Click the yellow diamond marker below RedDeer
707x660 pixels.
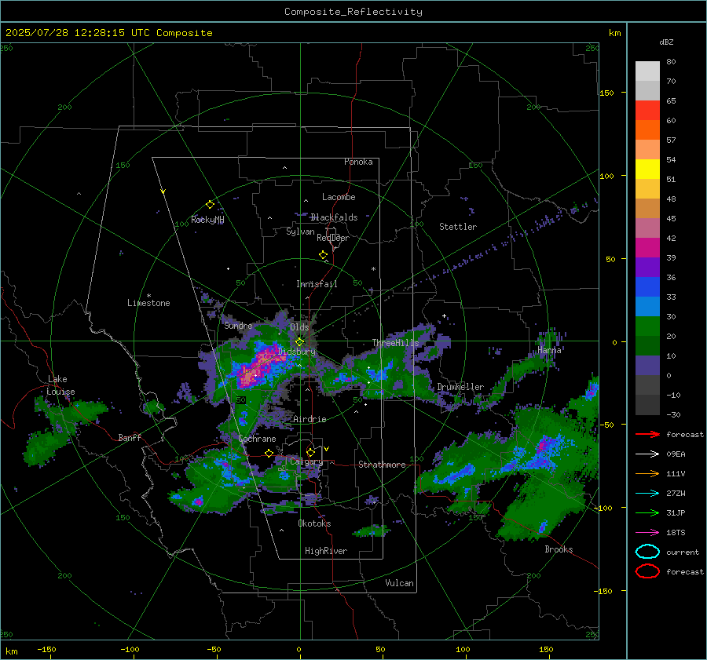[x=323, y=255]
